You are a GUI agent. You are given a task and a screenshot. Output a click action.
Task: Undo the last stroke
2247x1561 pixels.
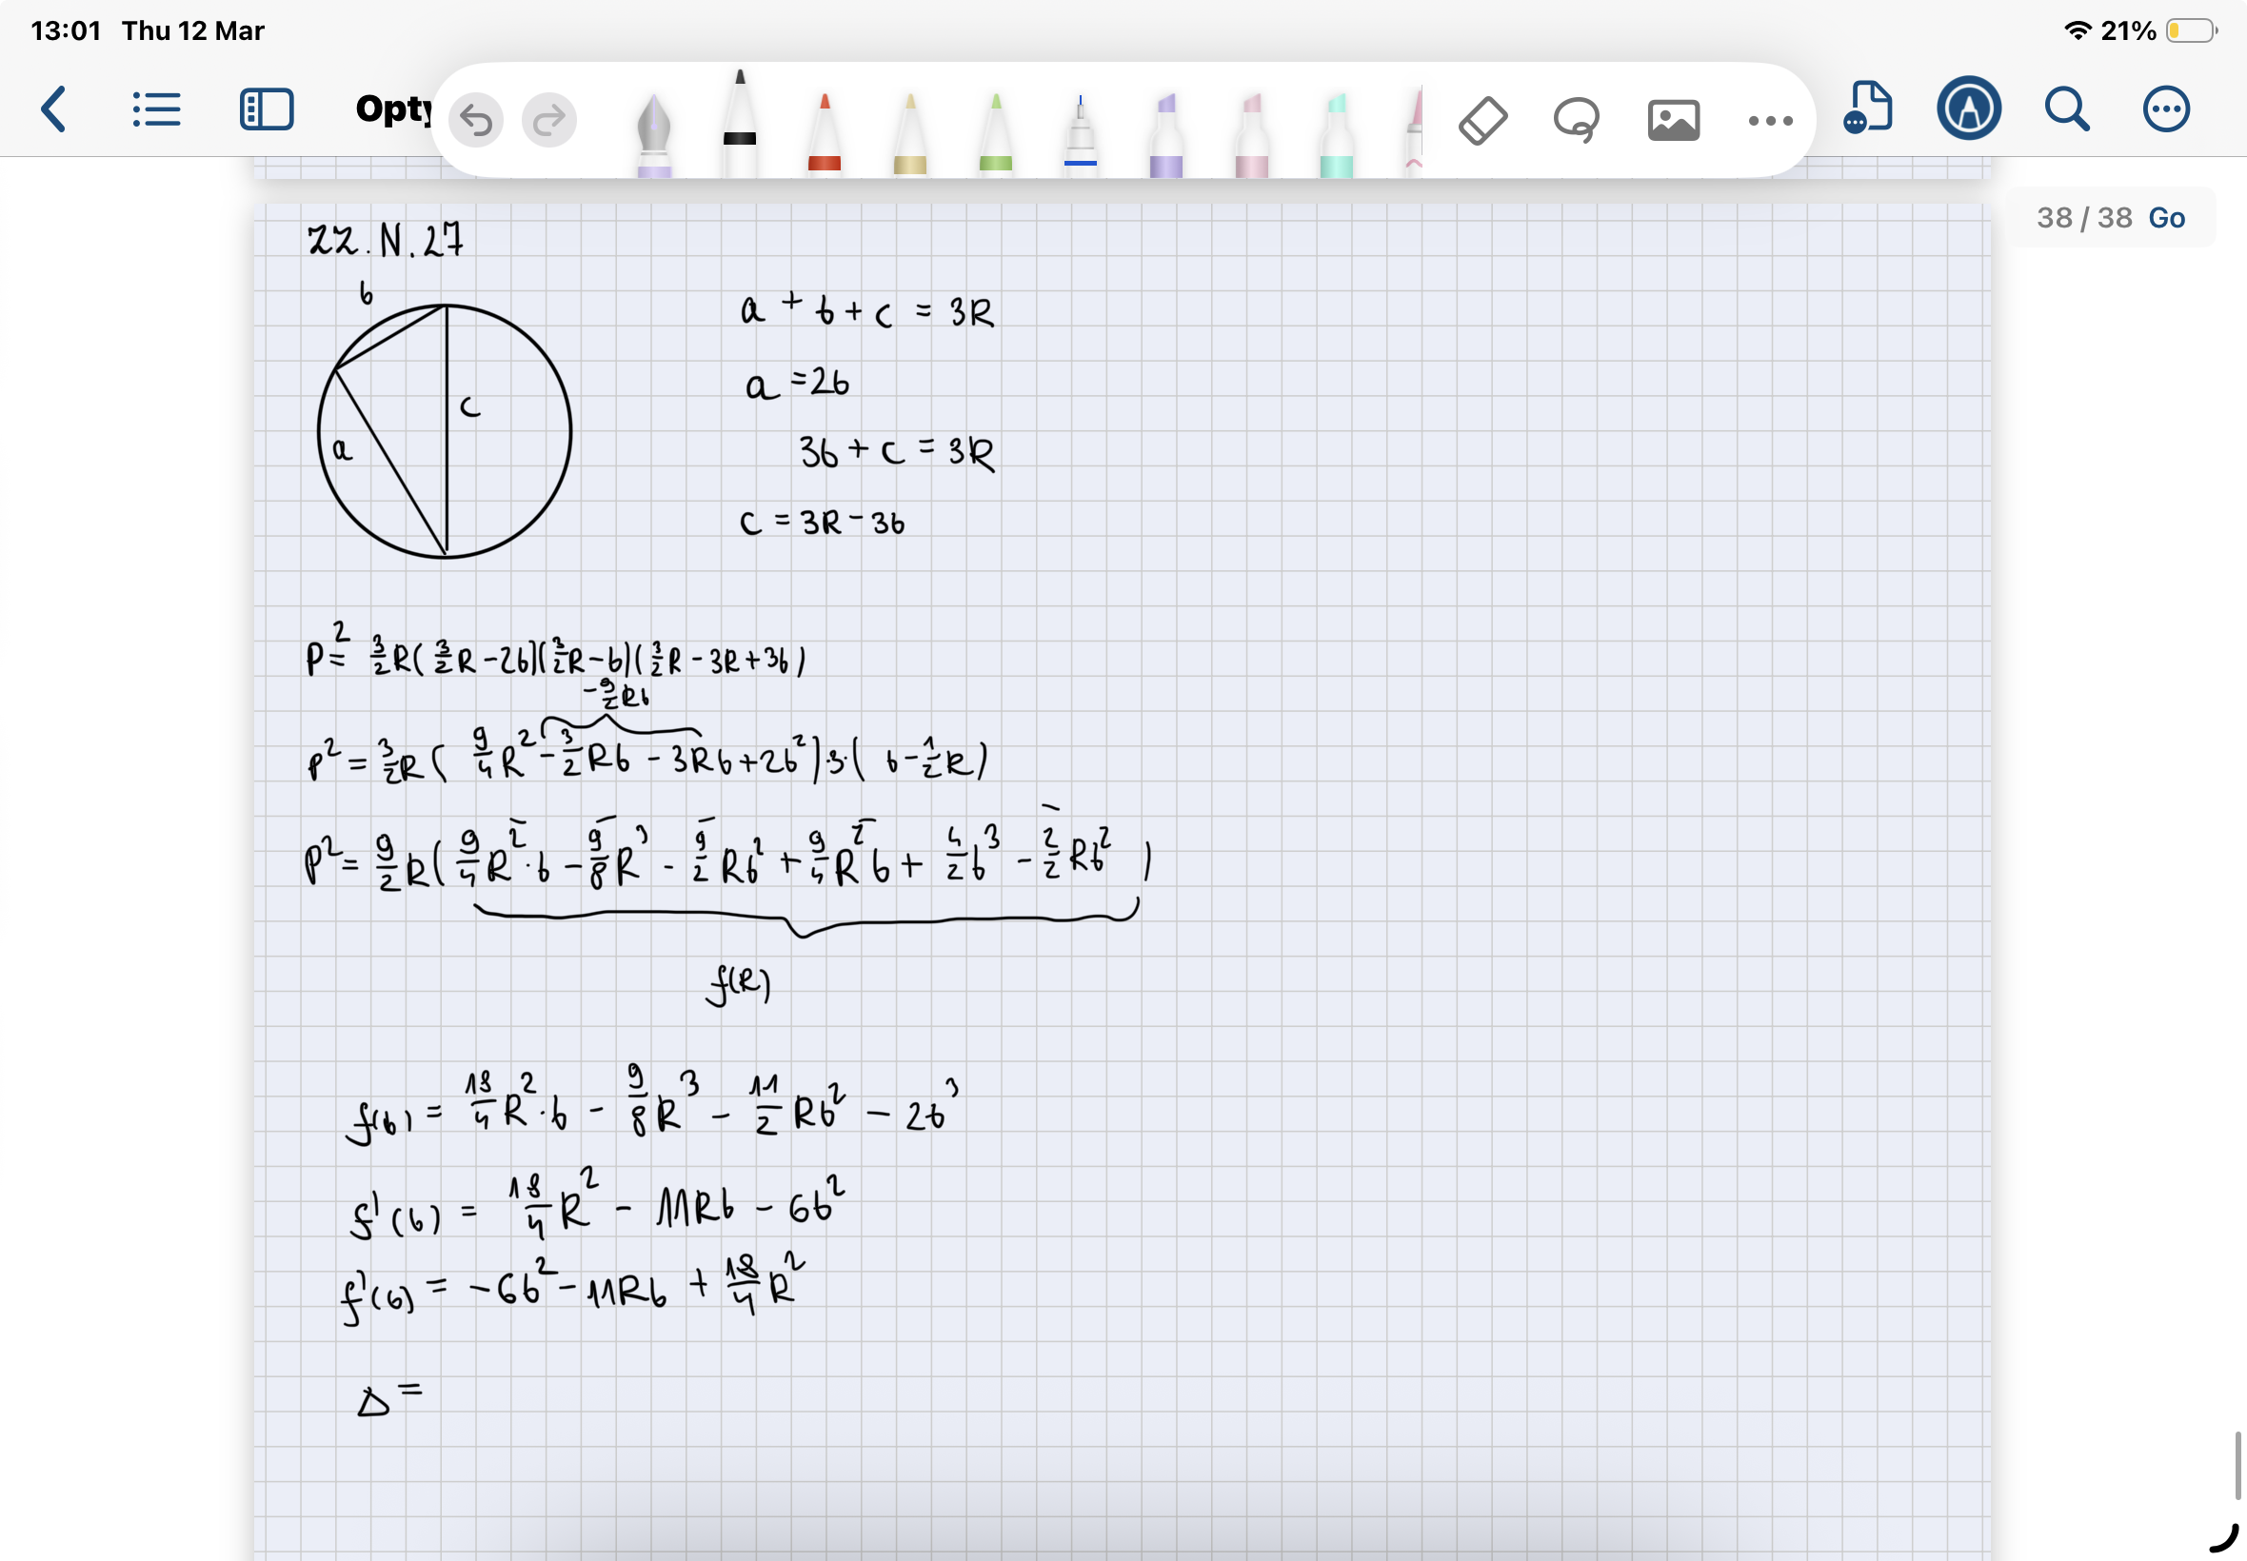[x=476, y=120]
